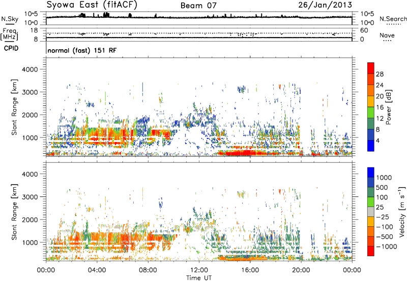Click the "12:00" time axis tick
This screenshot has height=281, width=407.
(199, 270)
